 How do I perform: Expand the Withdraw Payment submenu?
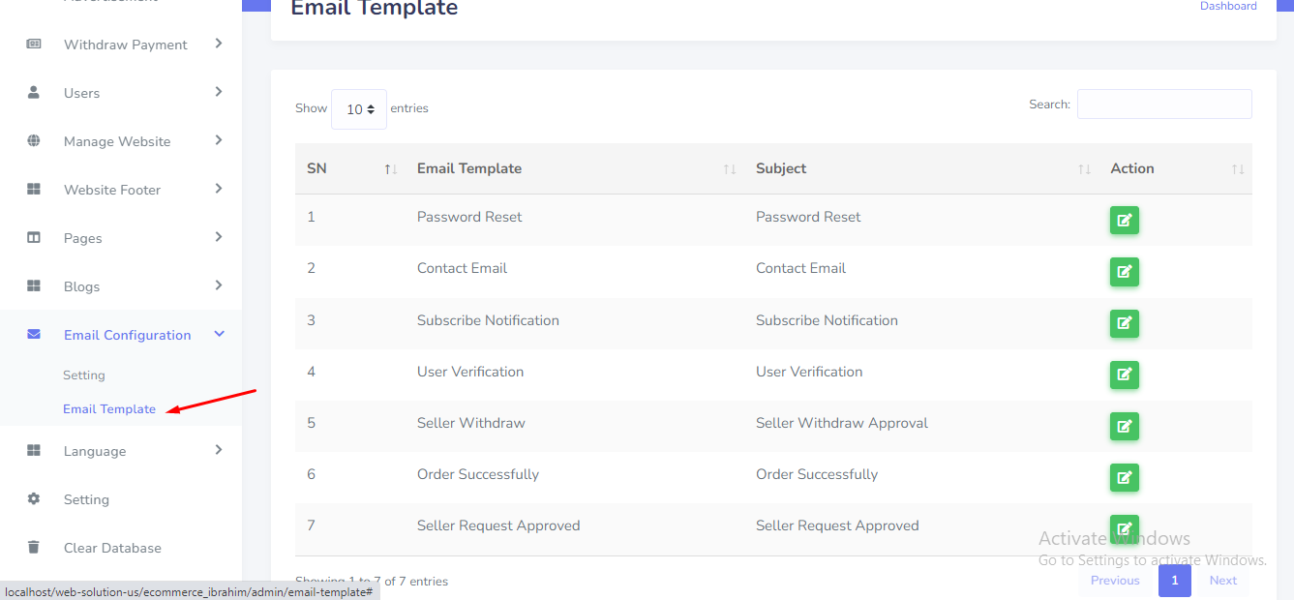point(219,44)
